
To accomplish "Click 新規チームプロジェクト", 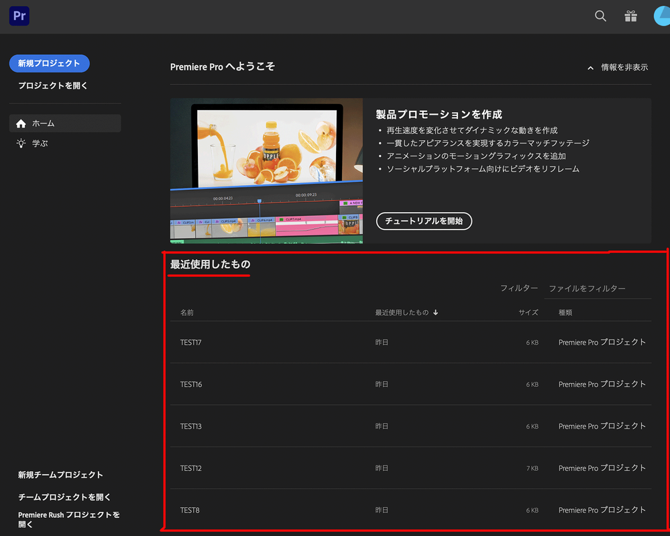I will 60,475.
